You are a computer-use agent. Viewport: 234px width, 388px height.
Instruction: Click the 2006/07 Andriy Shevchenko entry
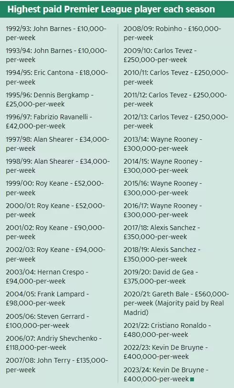pyautogui.click(x=54, y=343)
